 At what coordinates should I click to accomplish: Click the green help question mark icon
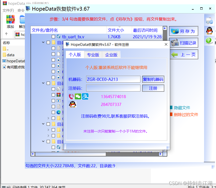click(x=209, y=41)
